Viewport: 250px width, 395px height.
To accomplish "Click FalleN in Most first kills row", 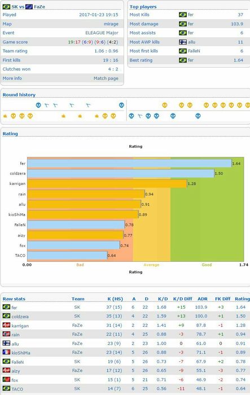I will coord(194,51).
